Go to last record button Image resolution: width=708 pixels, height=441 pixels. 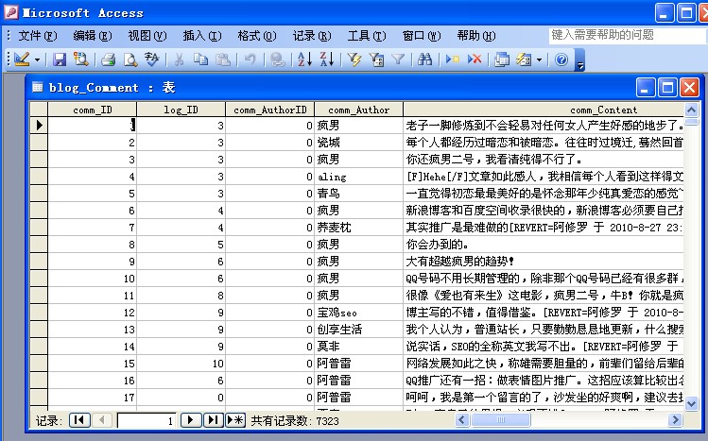point(213,420)
